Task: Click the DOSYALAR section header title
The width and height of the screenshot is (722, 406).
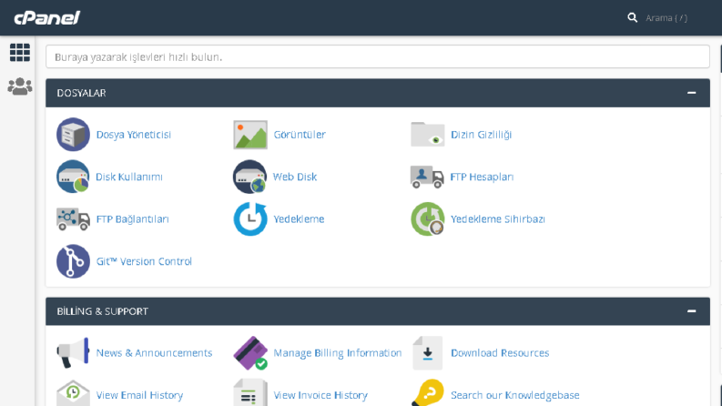Action: pyautogui.click(x=82, y=93)
